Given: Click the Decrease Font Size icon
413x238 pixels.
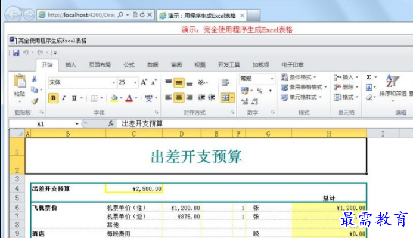Looking at the screenshot, I should [154, 82].
